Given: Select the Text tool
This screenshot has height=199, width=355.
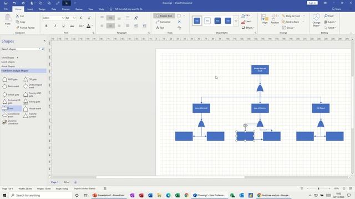Looking at the screenshot, I should click(x=160, y=28).
